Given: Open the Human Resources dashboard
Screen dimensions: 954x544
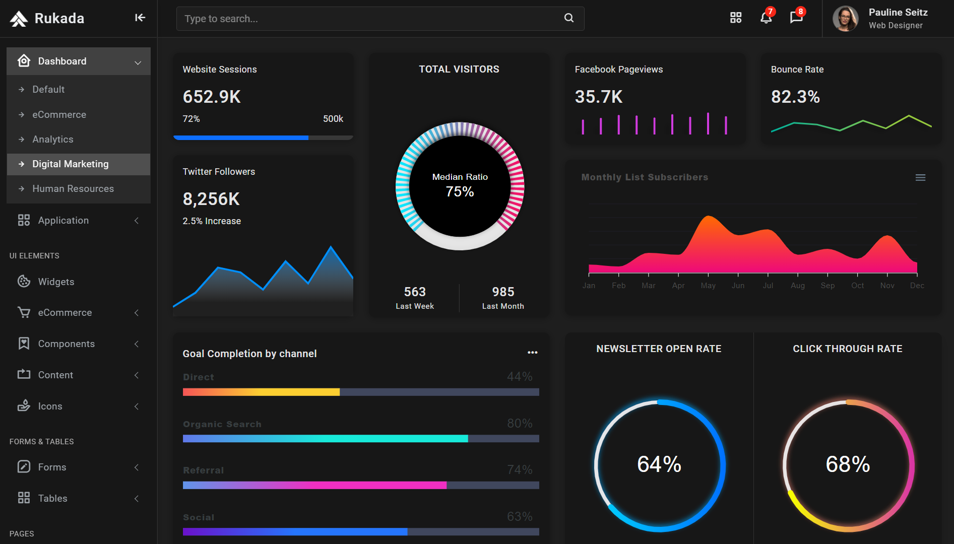Looking at the screenshot, I should point(73,188).
